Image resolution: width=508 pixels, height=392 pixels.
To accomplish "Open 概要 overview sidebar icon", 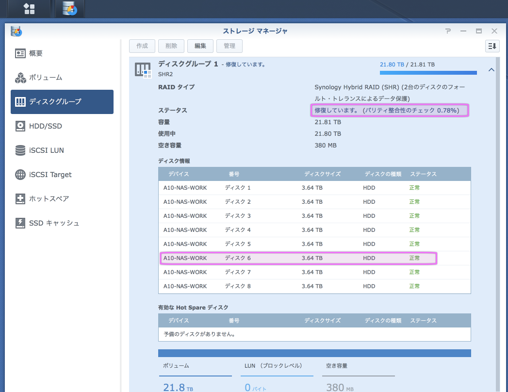I will (20, 53).
